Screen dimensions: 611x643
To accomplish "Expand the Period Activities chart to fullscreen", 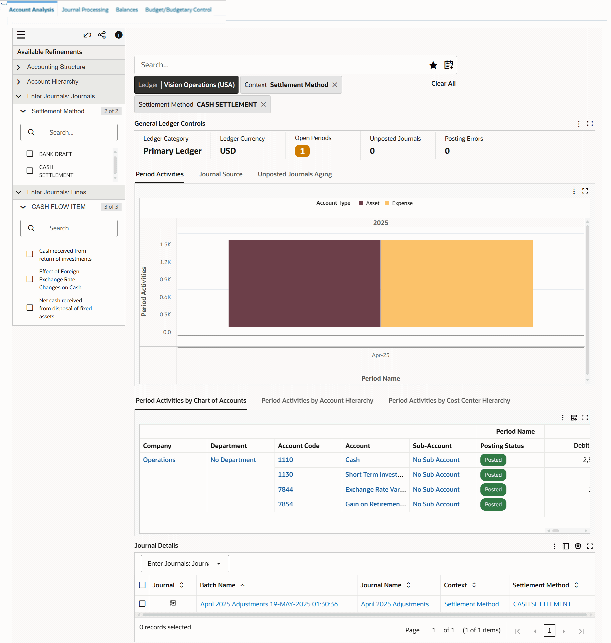I will click(x=585, y=191).
